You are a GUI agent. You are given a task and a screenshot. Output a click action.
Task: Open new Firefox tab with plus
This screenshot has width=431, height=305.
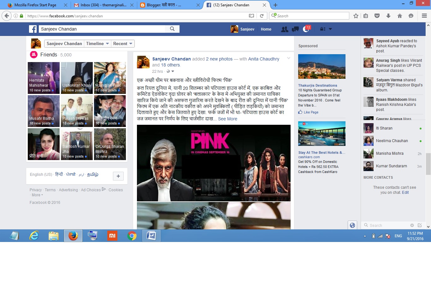pos(275,5)
